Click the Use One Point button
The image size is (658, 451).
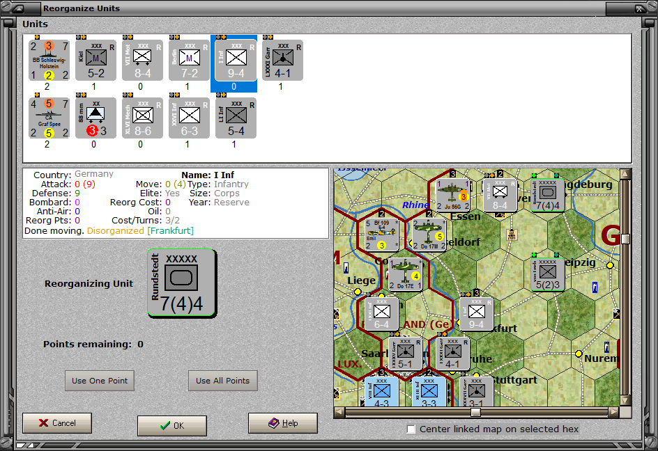[x=100, y=381]
